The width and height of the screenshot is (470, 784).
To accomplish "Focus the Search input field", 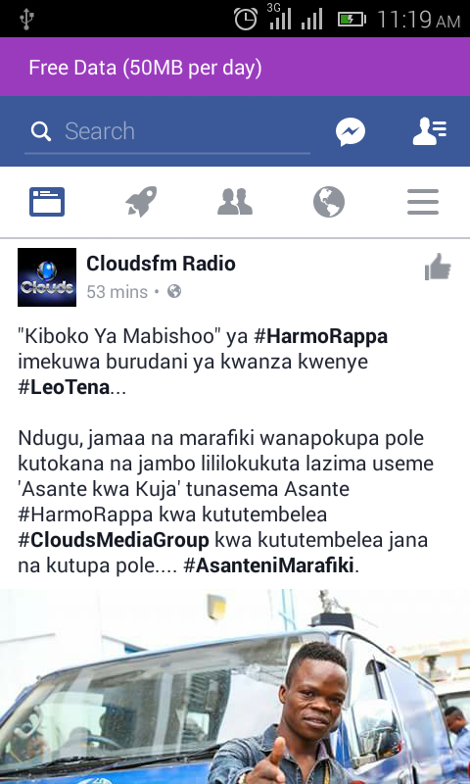I will [167, 132].
